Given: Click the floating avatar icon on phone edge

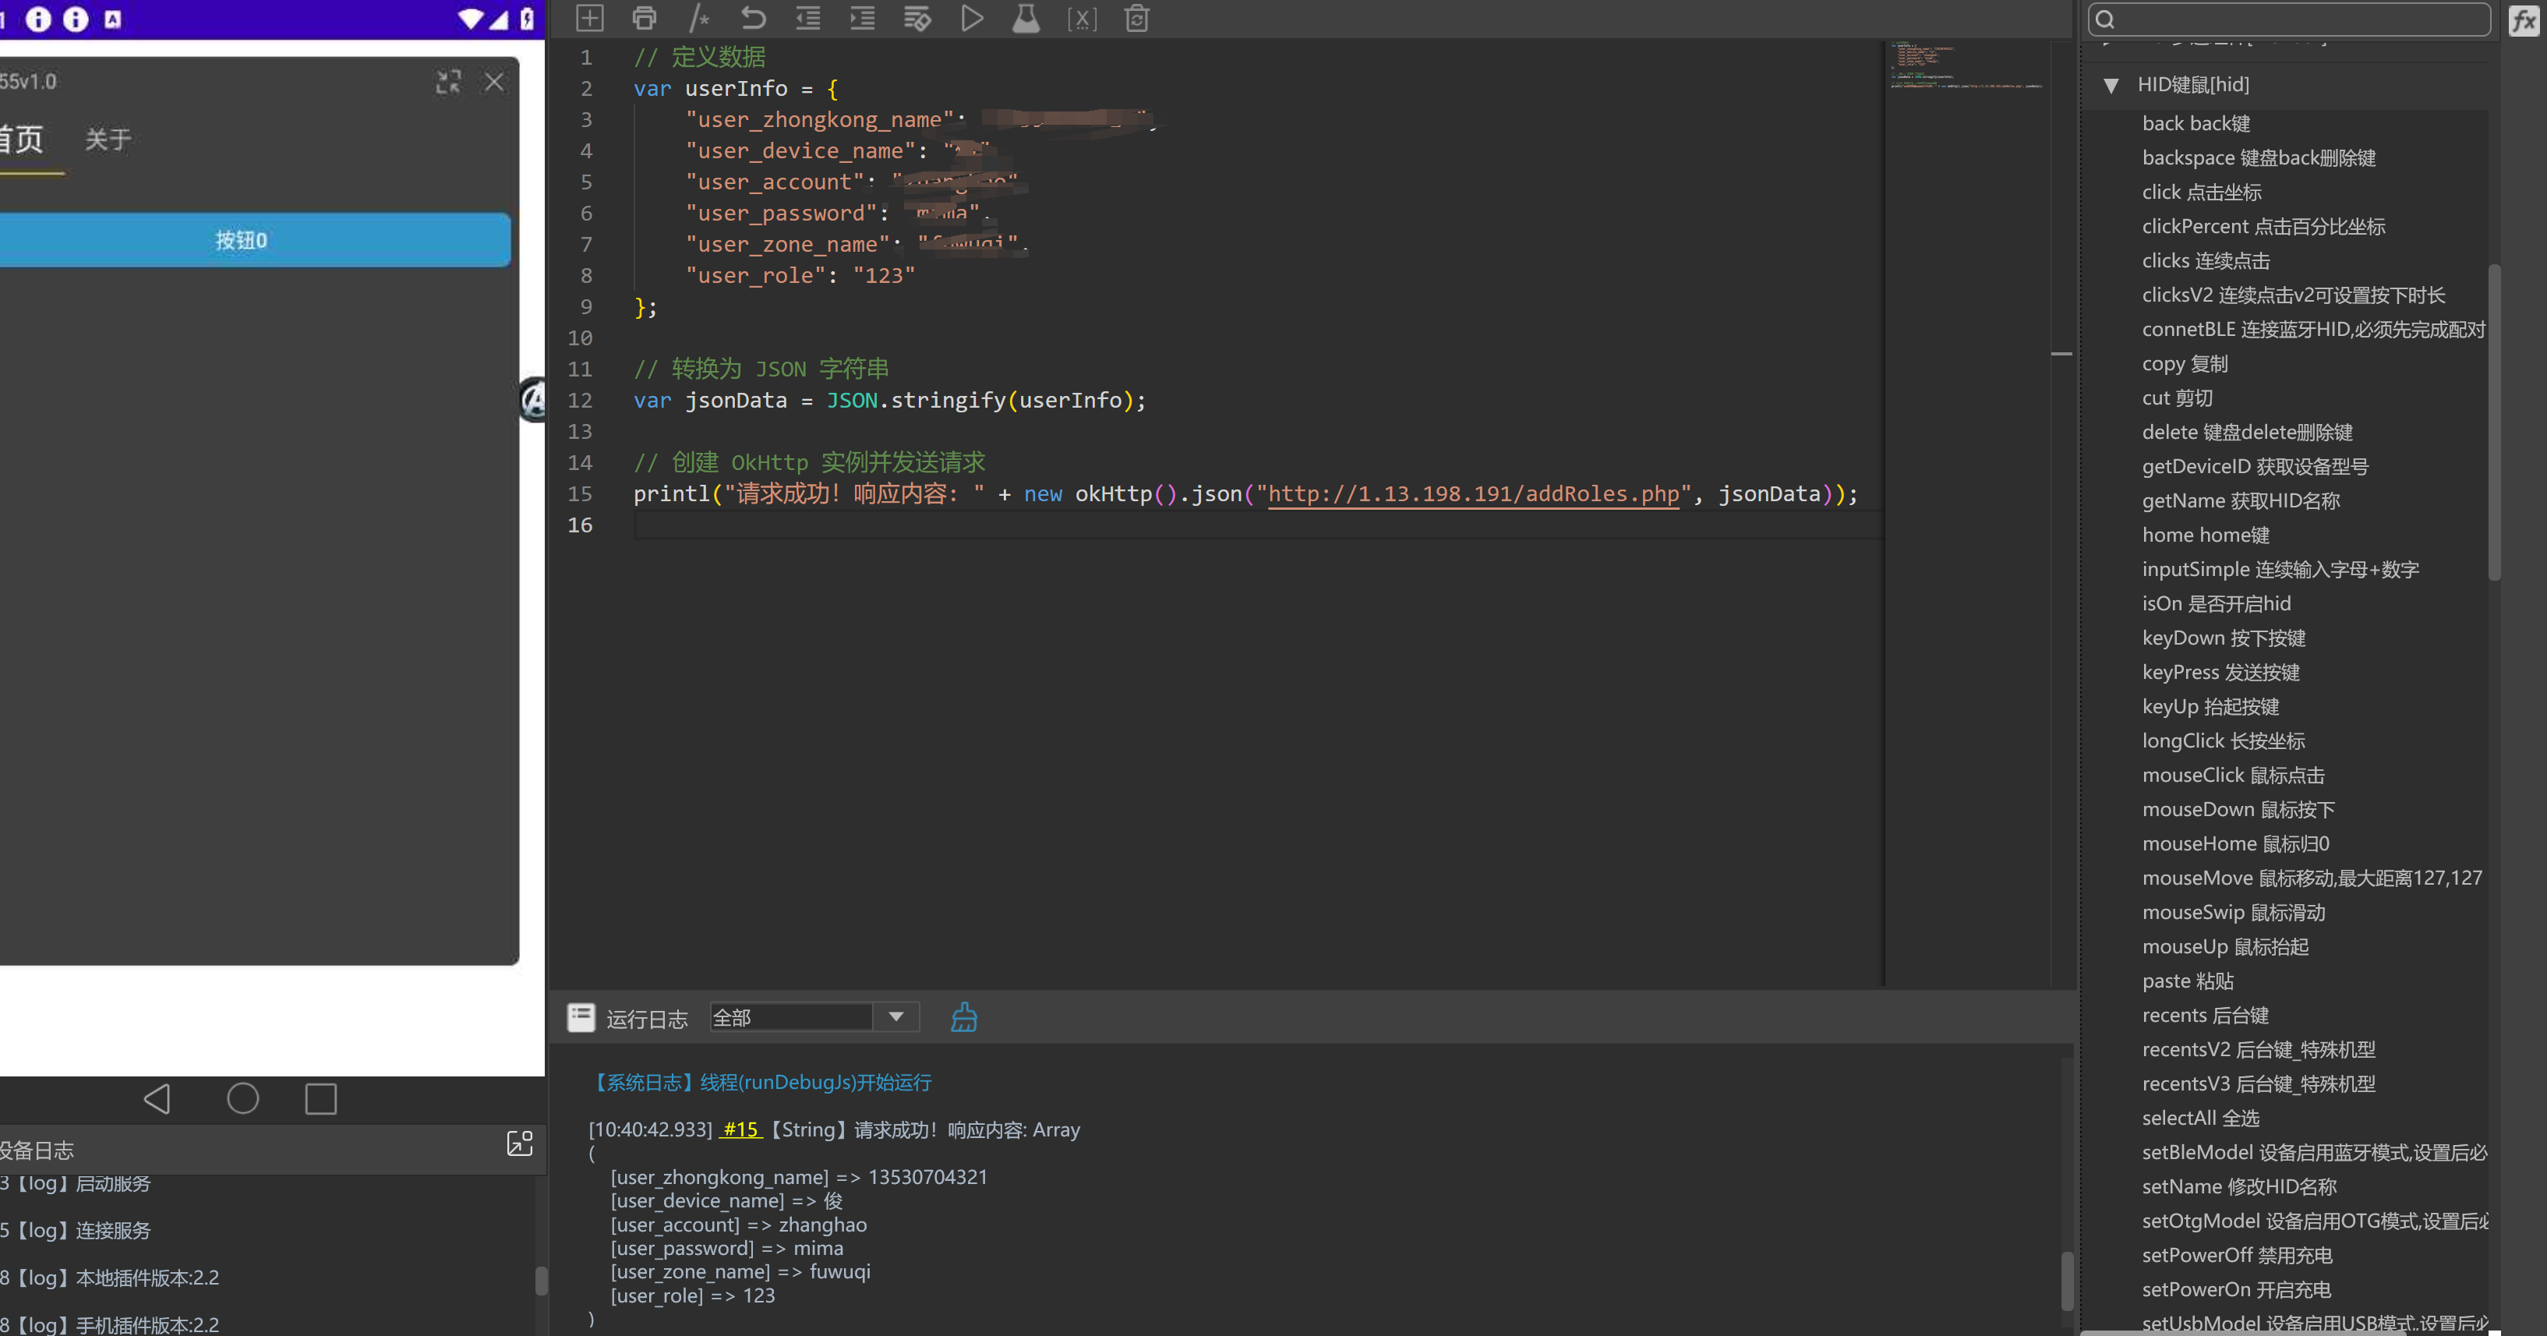Looking at the screenshot, I should 534,400.
